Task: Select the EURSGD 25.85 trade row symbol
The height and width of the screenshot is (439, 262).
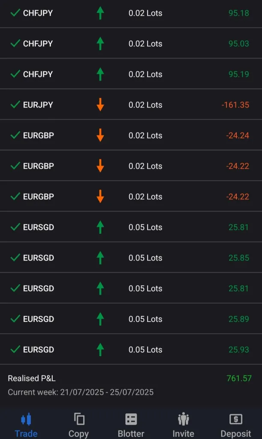Action: click(x=39, y=258)
